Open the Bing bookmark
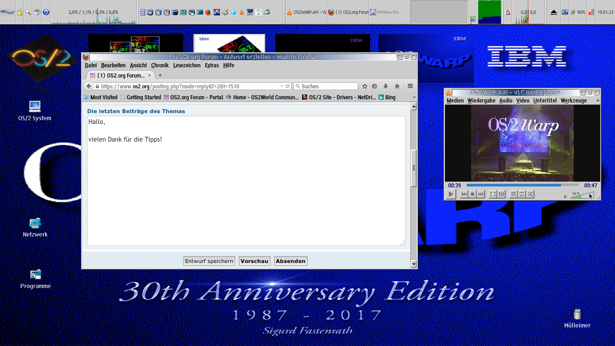 [x=387, y=97]
